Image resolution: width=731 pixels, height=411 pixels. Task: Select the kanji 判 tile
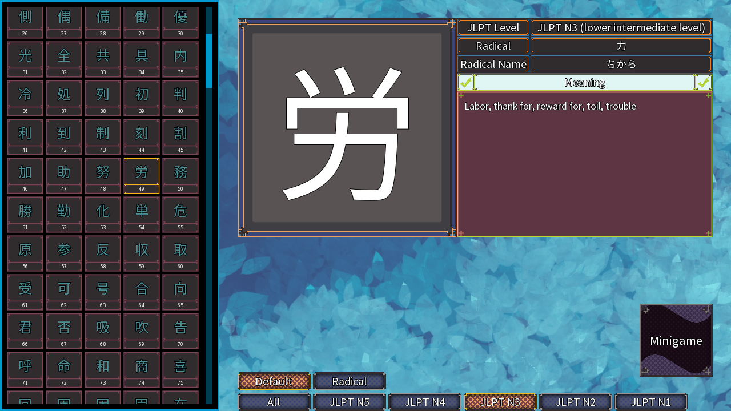[180, 95]
